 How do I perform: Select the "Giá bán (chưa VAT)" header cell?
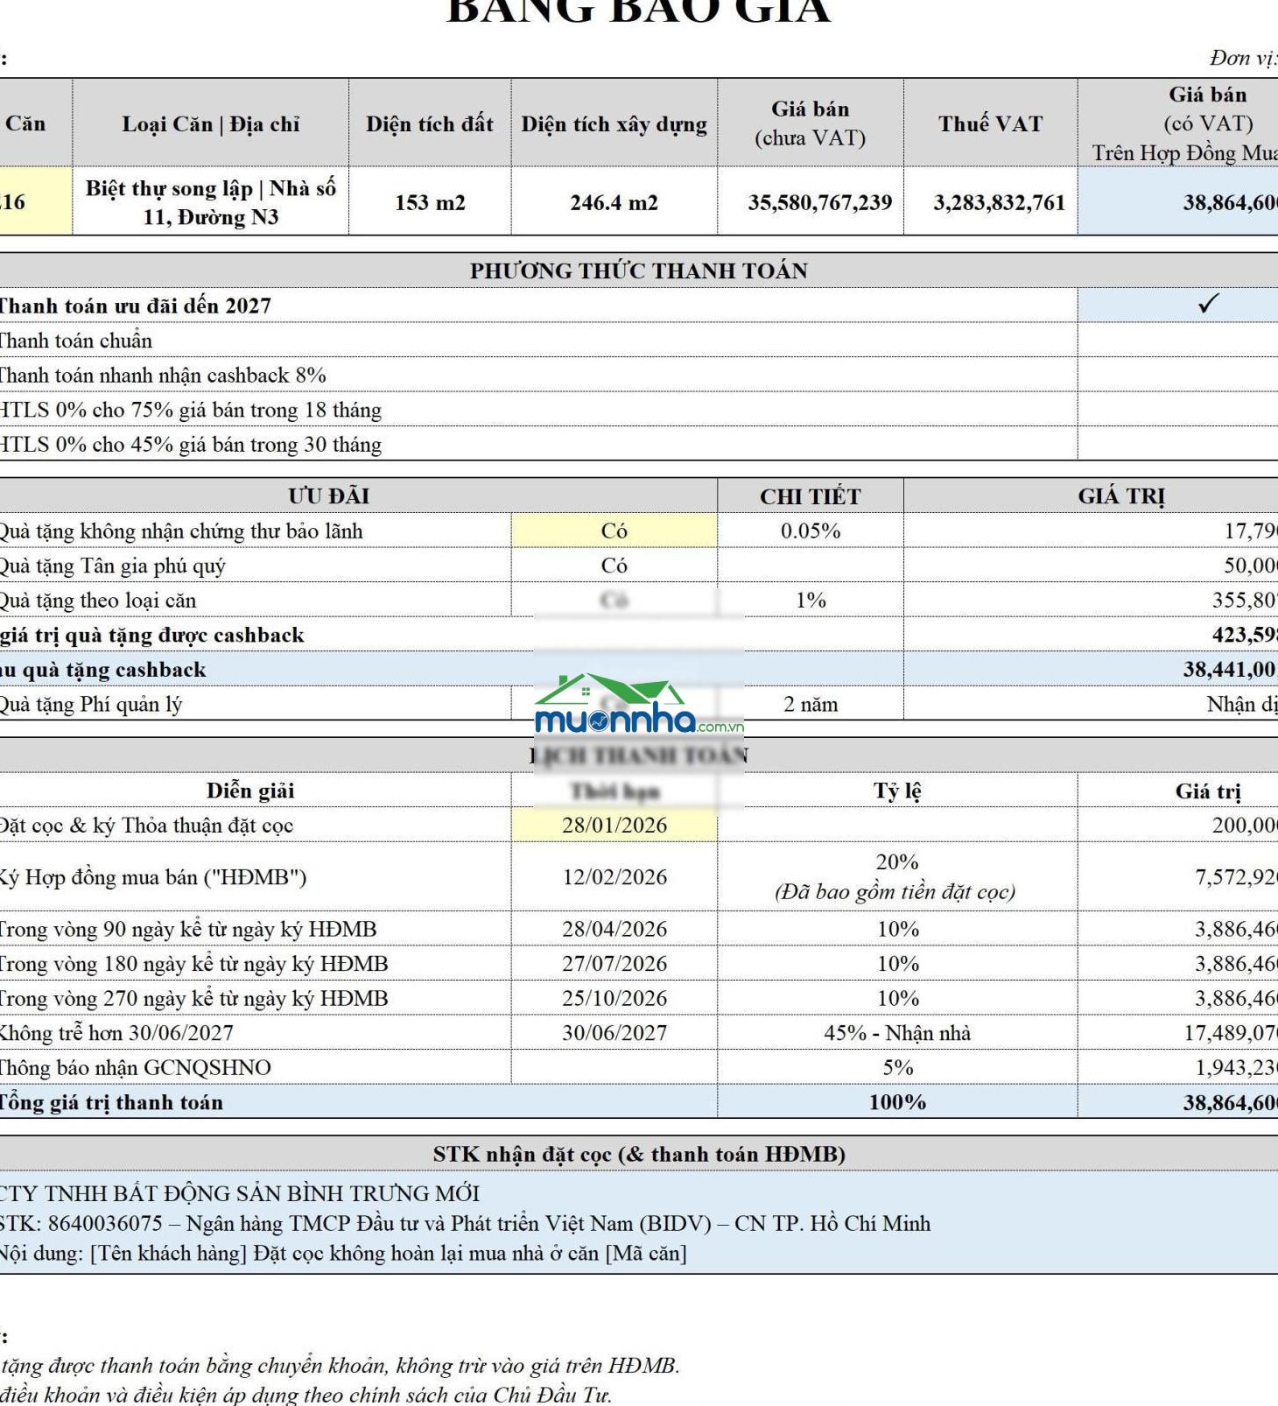tap(811, 123)
